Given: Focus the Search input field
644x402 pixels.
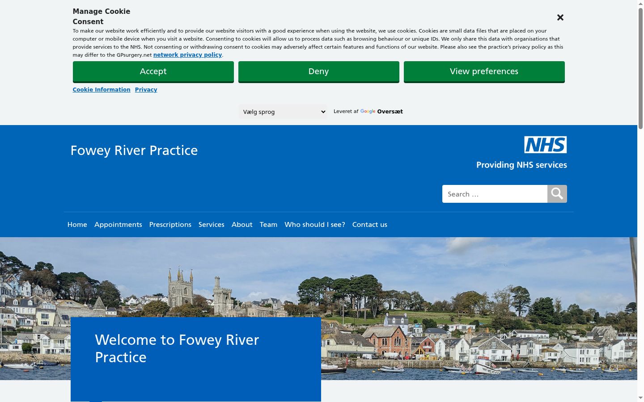Looking at the screenshot, I should [495, 194].
